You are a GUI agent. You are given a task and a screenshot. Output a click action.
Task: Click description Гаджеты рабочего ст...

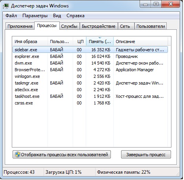(x=140, y=50)
